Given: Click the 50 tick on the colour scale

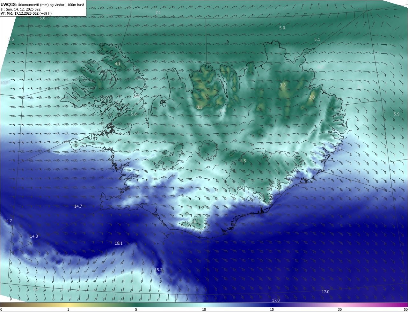Looking at the screenshot, I should click(x=405, y=310).
